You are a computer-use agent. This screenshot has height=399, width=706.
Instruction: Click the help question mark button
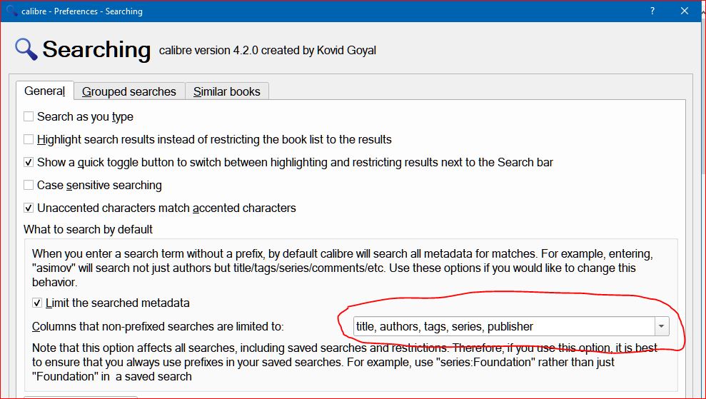click(652, 11)
